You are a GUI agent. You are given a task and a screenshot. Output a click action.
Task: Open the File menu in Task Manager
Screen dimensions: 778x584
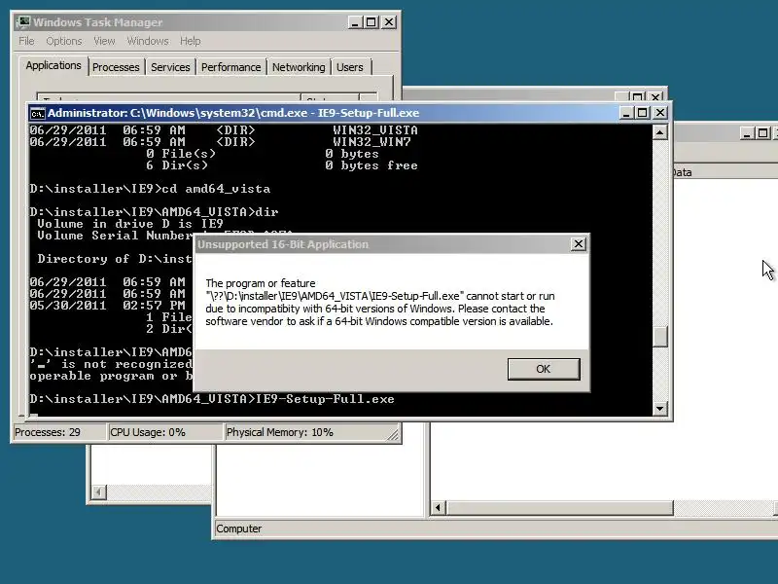coord(26,41)
